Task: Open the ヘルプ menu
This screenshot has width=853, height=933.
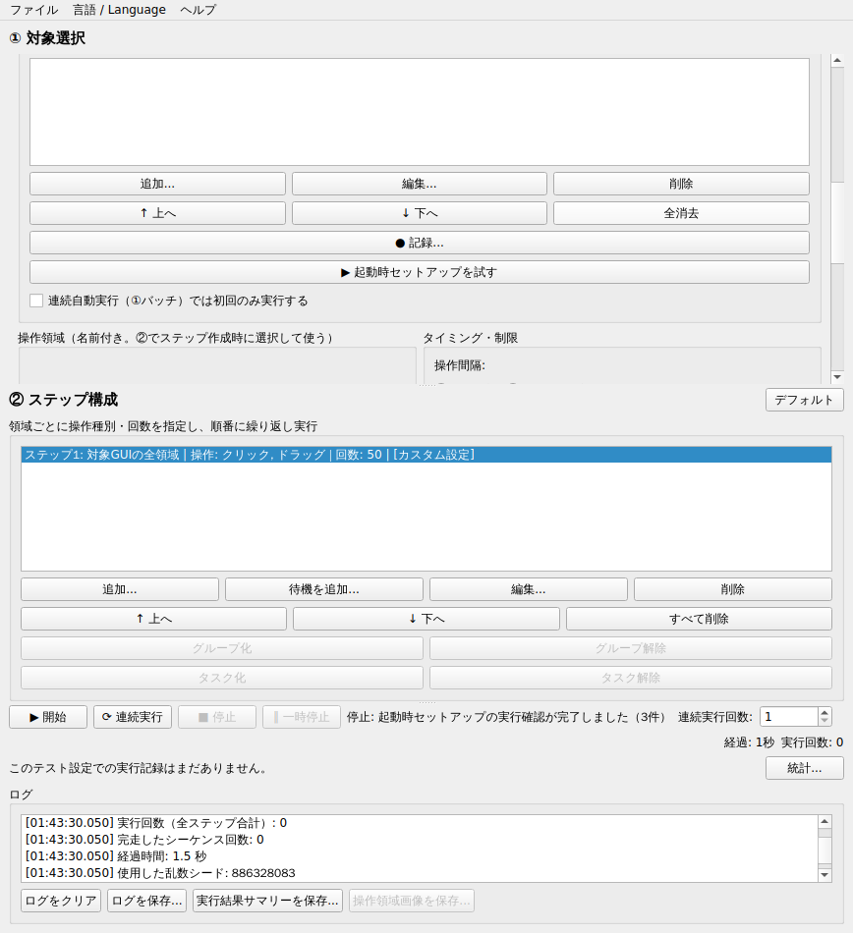Action: coord(199,10)
